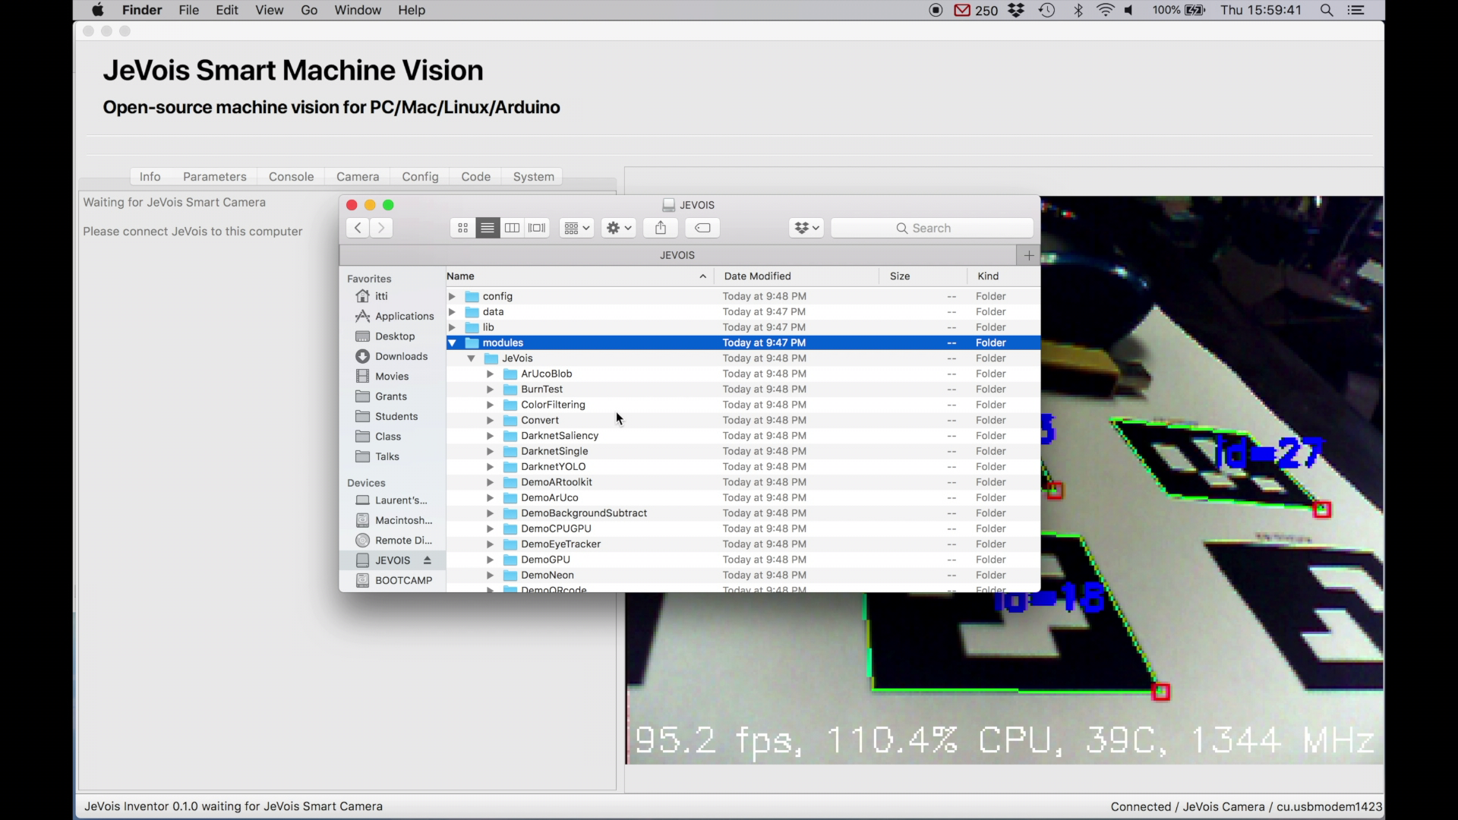
Task: Open the Code tab
Action: [x=476, y=177]
